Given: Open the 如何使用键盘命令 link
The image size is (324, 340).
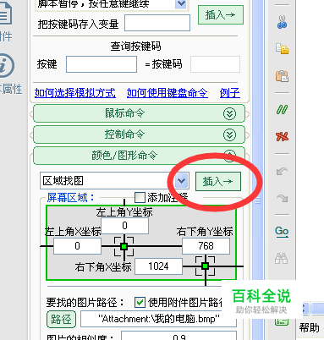Looking at the screenshot, I should (x=167, y=93).
